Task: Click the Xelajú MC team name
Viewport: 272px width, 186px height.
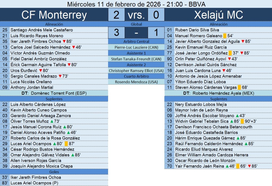Action: pos(218,15)
